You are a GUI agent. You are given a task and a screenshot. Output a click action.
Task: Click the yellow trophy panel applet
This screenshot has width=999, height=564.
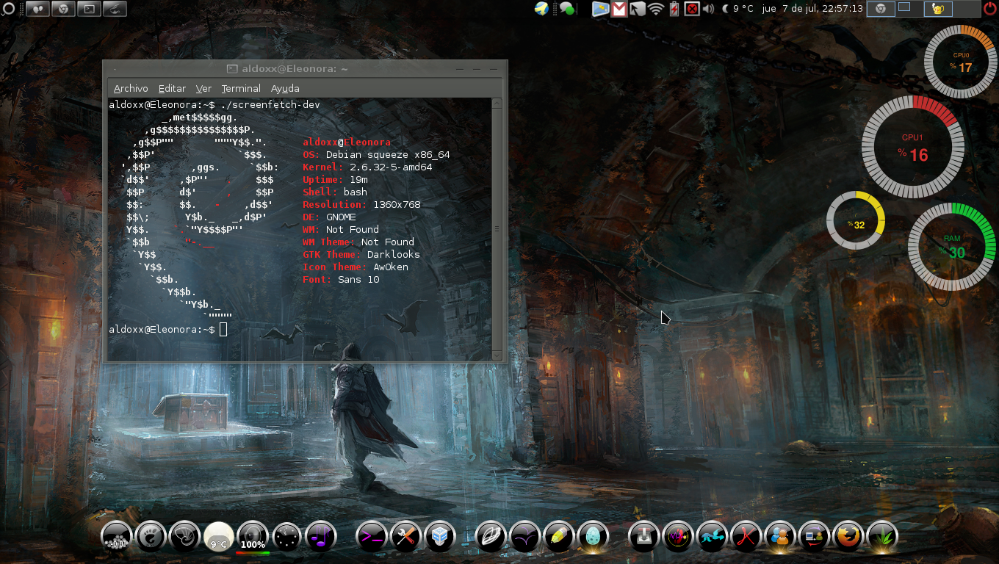pyautogui.click(x=937, y=9)
